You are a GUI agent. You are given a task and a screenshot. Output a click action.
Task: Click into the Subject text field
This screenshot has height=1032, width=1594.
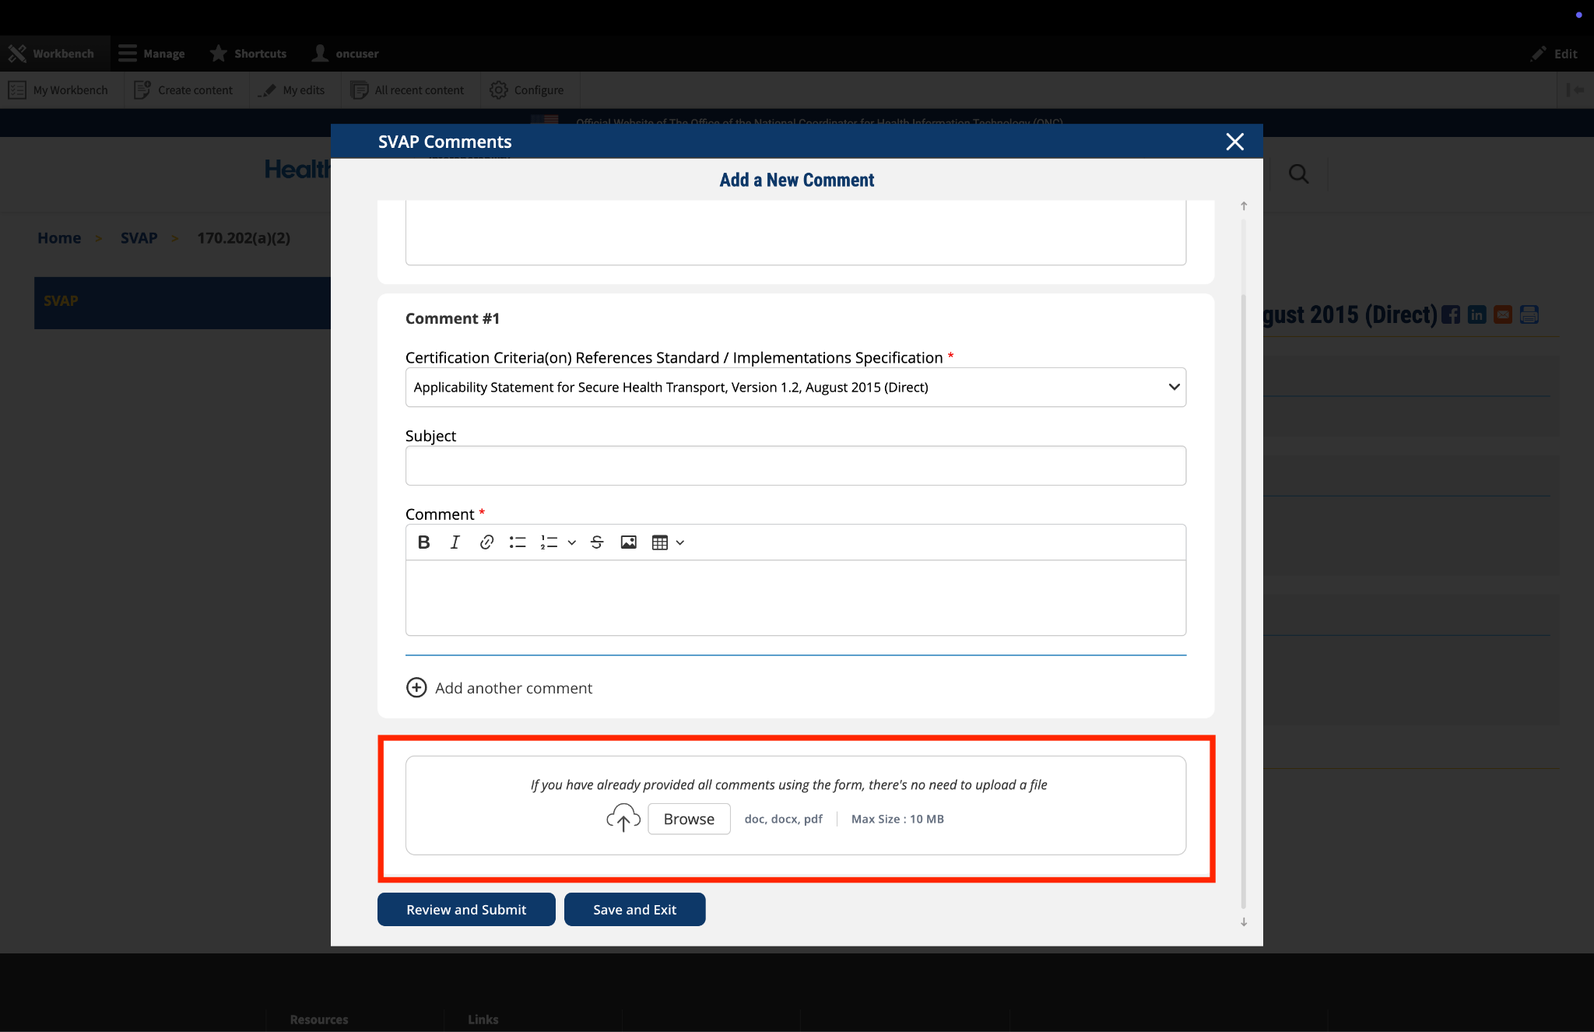point(795,465)
